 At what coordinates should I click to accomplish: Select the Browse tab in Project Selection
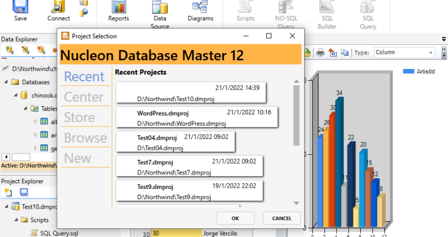click(x=85, y=138)
